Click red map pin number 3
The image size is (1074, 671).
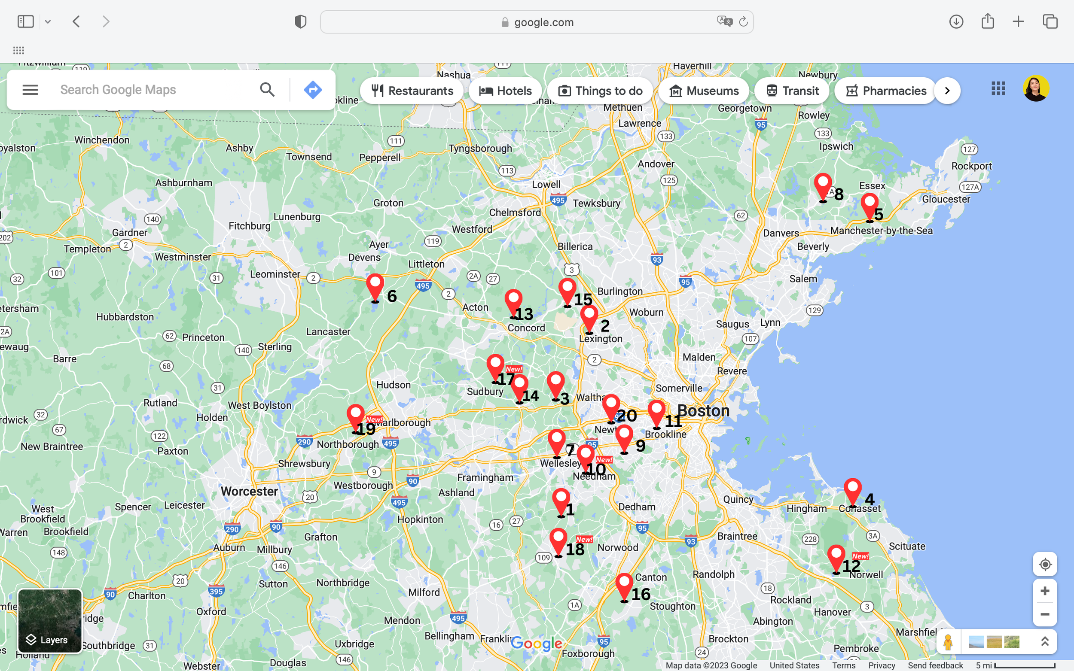(555, 386)
